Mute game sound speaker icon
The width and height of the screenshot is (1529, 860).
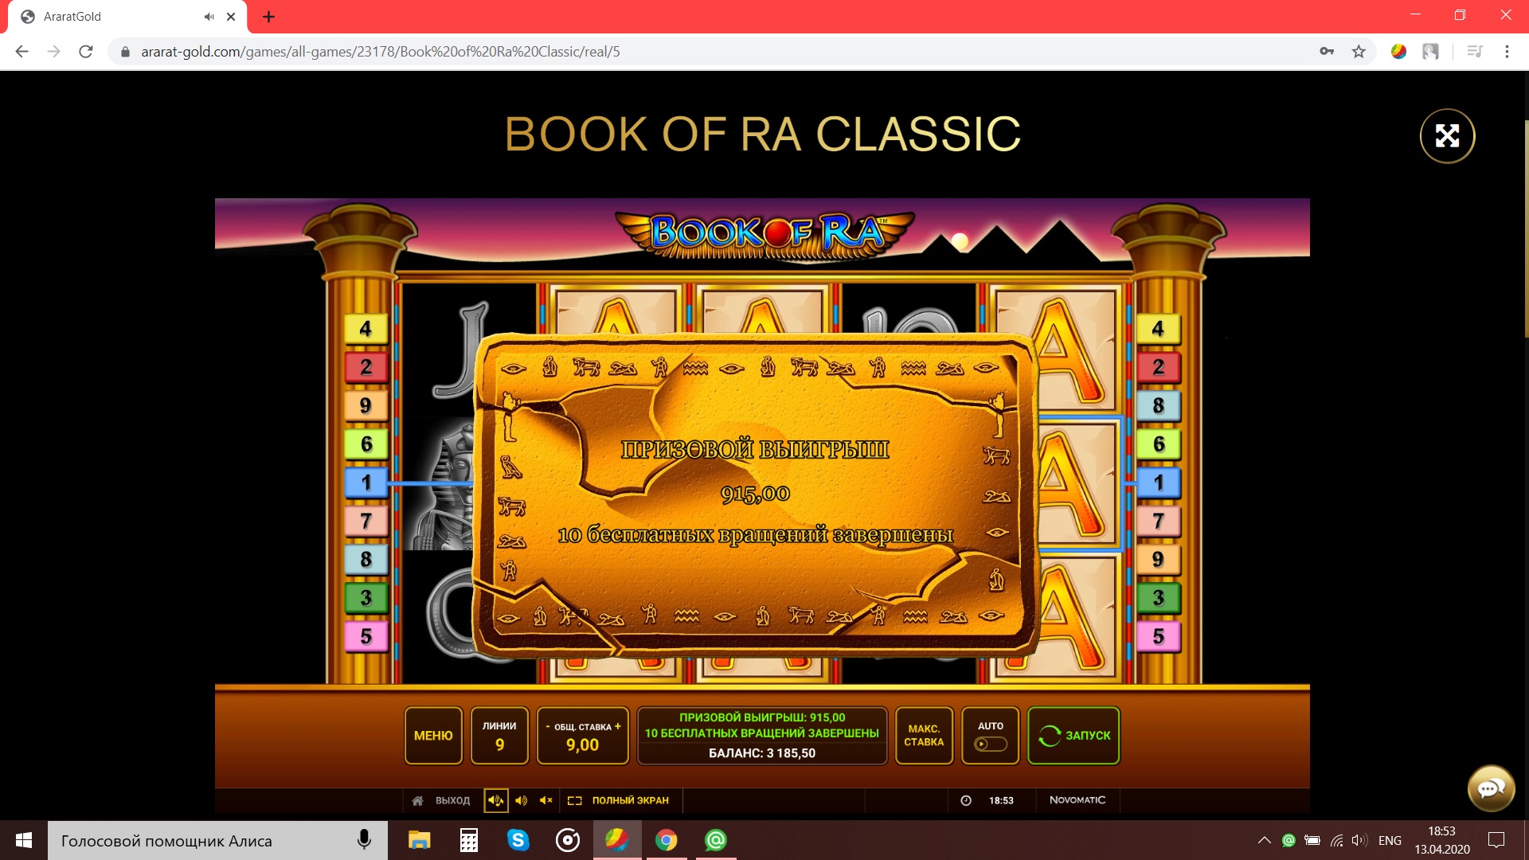click(546, 800)
